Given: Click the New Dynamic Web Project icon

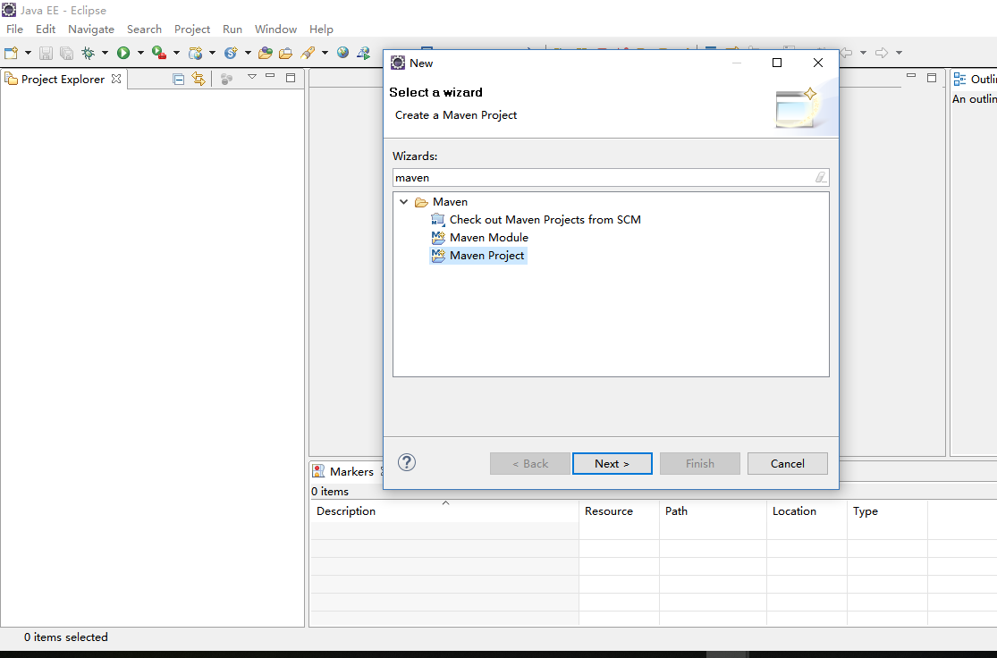Looking at the screenshot, I should tap(195, 53).
